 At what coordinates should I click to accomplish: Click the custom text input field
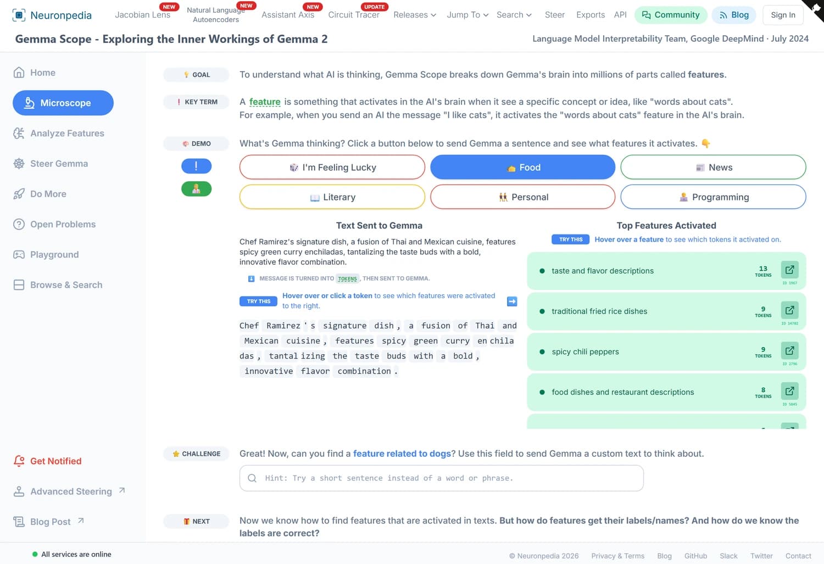point(442,478)
